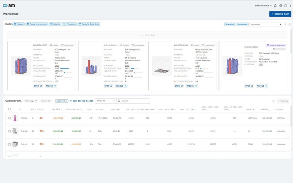Open build BLD 2026-00019
This screenshot has height=183, width=293.
(x=108, y=86)
